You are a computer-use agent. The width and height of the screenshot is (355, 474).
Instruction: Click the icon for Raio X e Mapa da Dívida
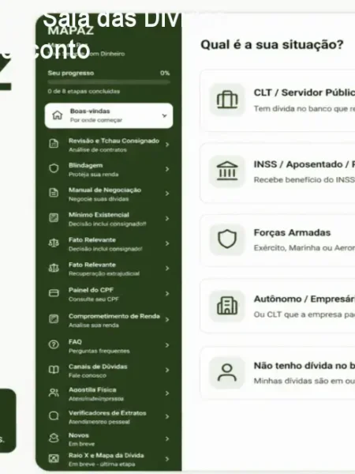pos(54,458)
